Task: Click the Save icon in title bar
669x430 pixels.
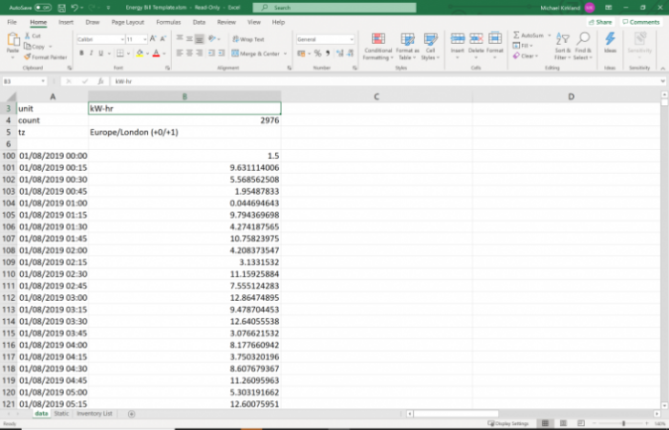Action: coord(61,8)
